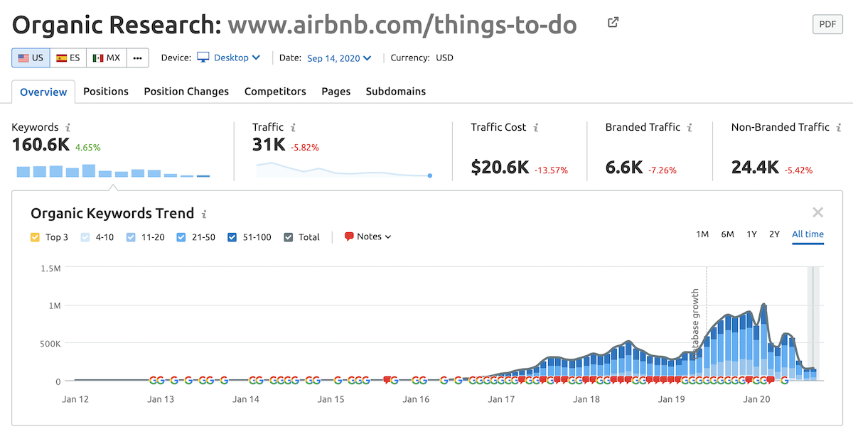Open the Competitors tab

point(275,92)
